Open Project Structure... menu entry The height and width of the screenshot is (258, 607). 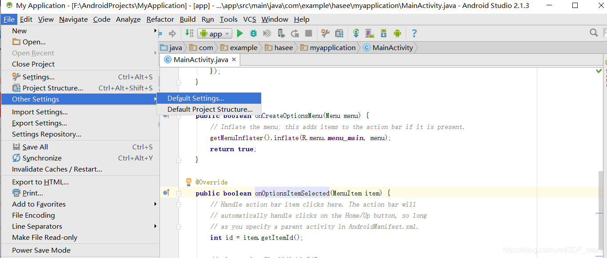tap(80, 88)
